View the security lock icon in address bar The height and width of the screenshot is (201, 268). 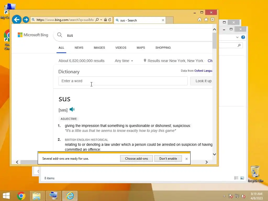(105, 20)
